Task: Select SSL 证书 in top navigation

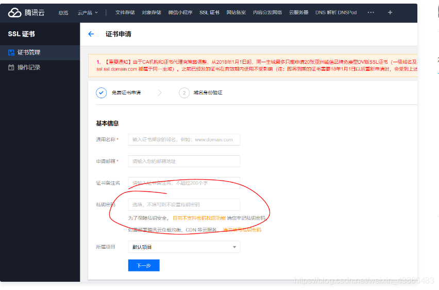Action: click(x=209, y=12)
